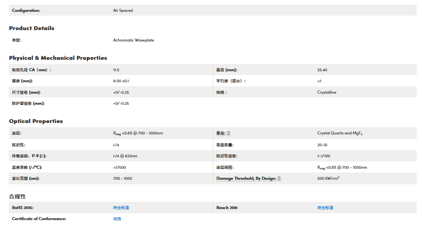Click the underlined 基底 label text
422x230 pixels.
(x=221, y=134)
